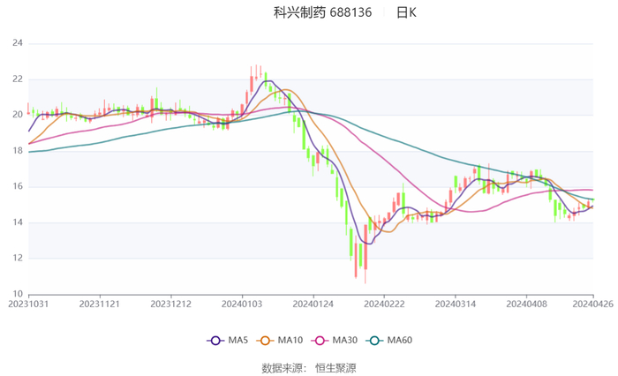This screenshot has height=376, width=618.
Task: Click the pink MA30 legend circle marker
Action: [319, 341]
